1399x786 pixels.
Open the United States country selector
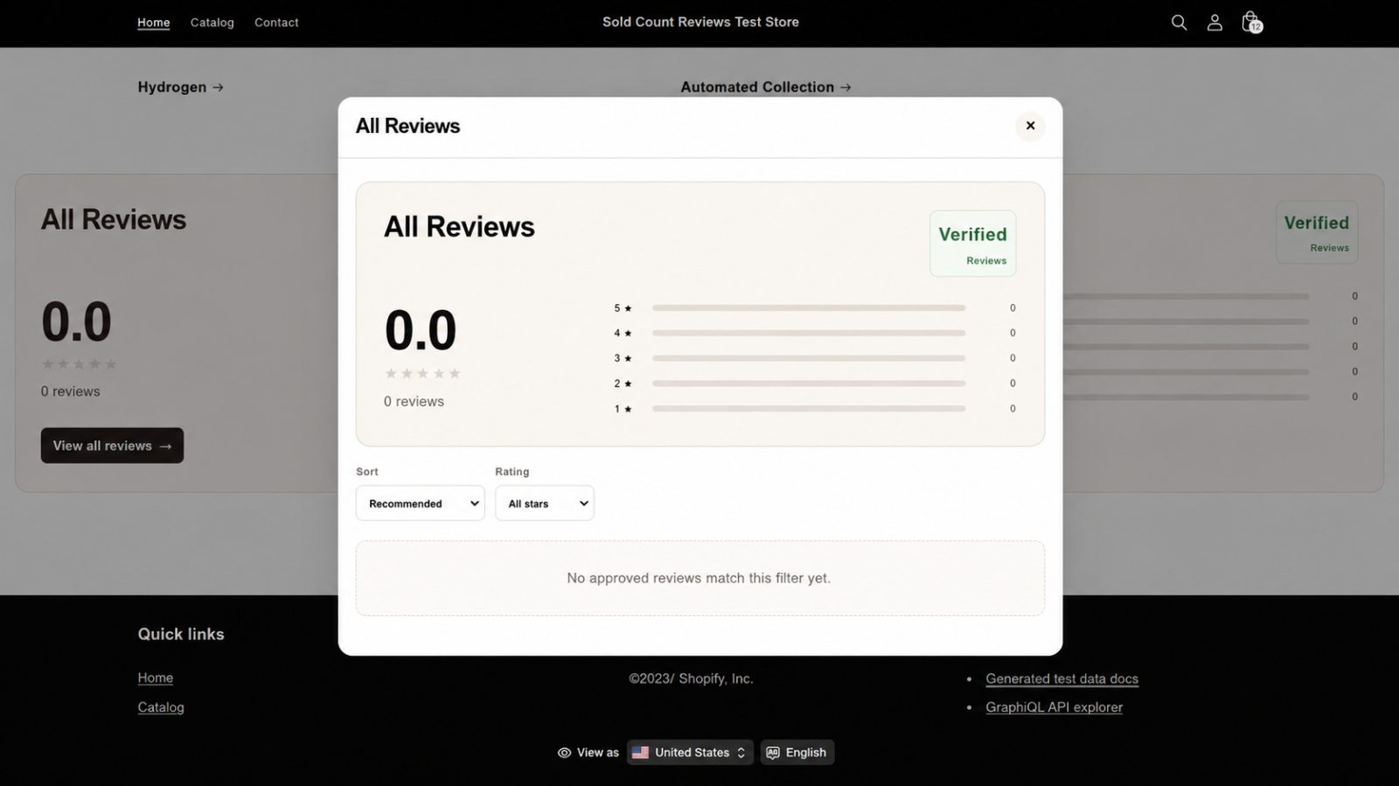(x=690, y=753)
